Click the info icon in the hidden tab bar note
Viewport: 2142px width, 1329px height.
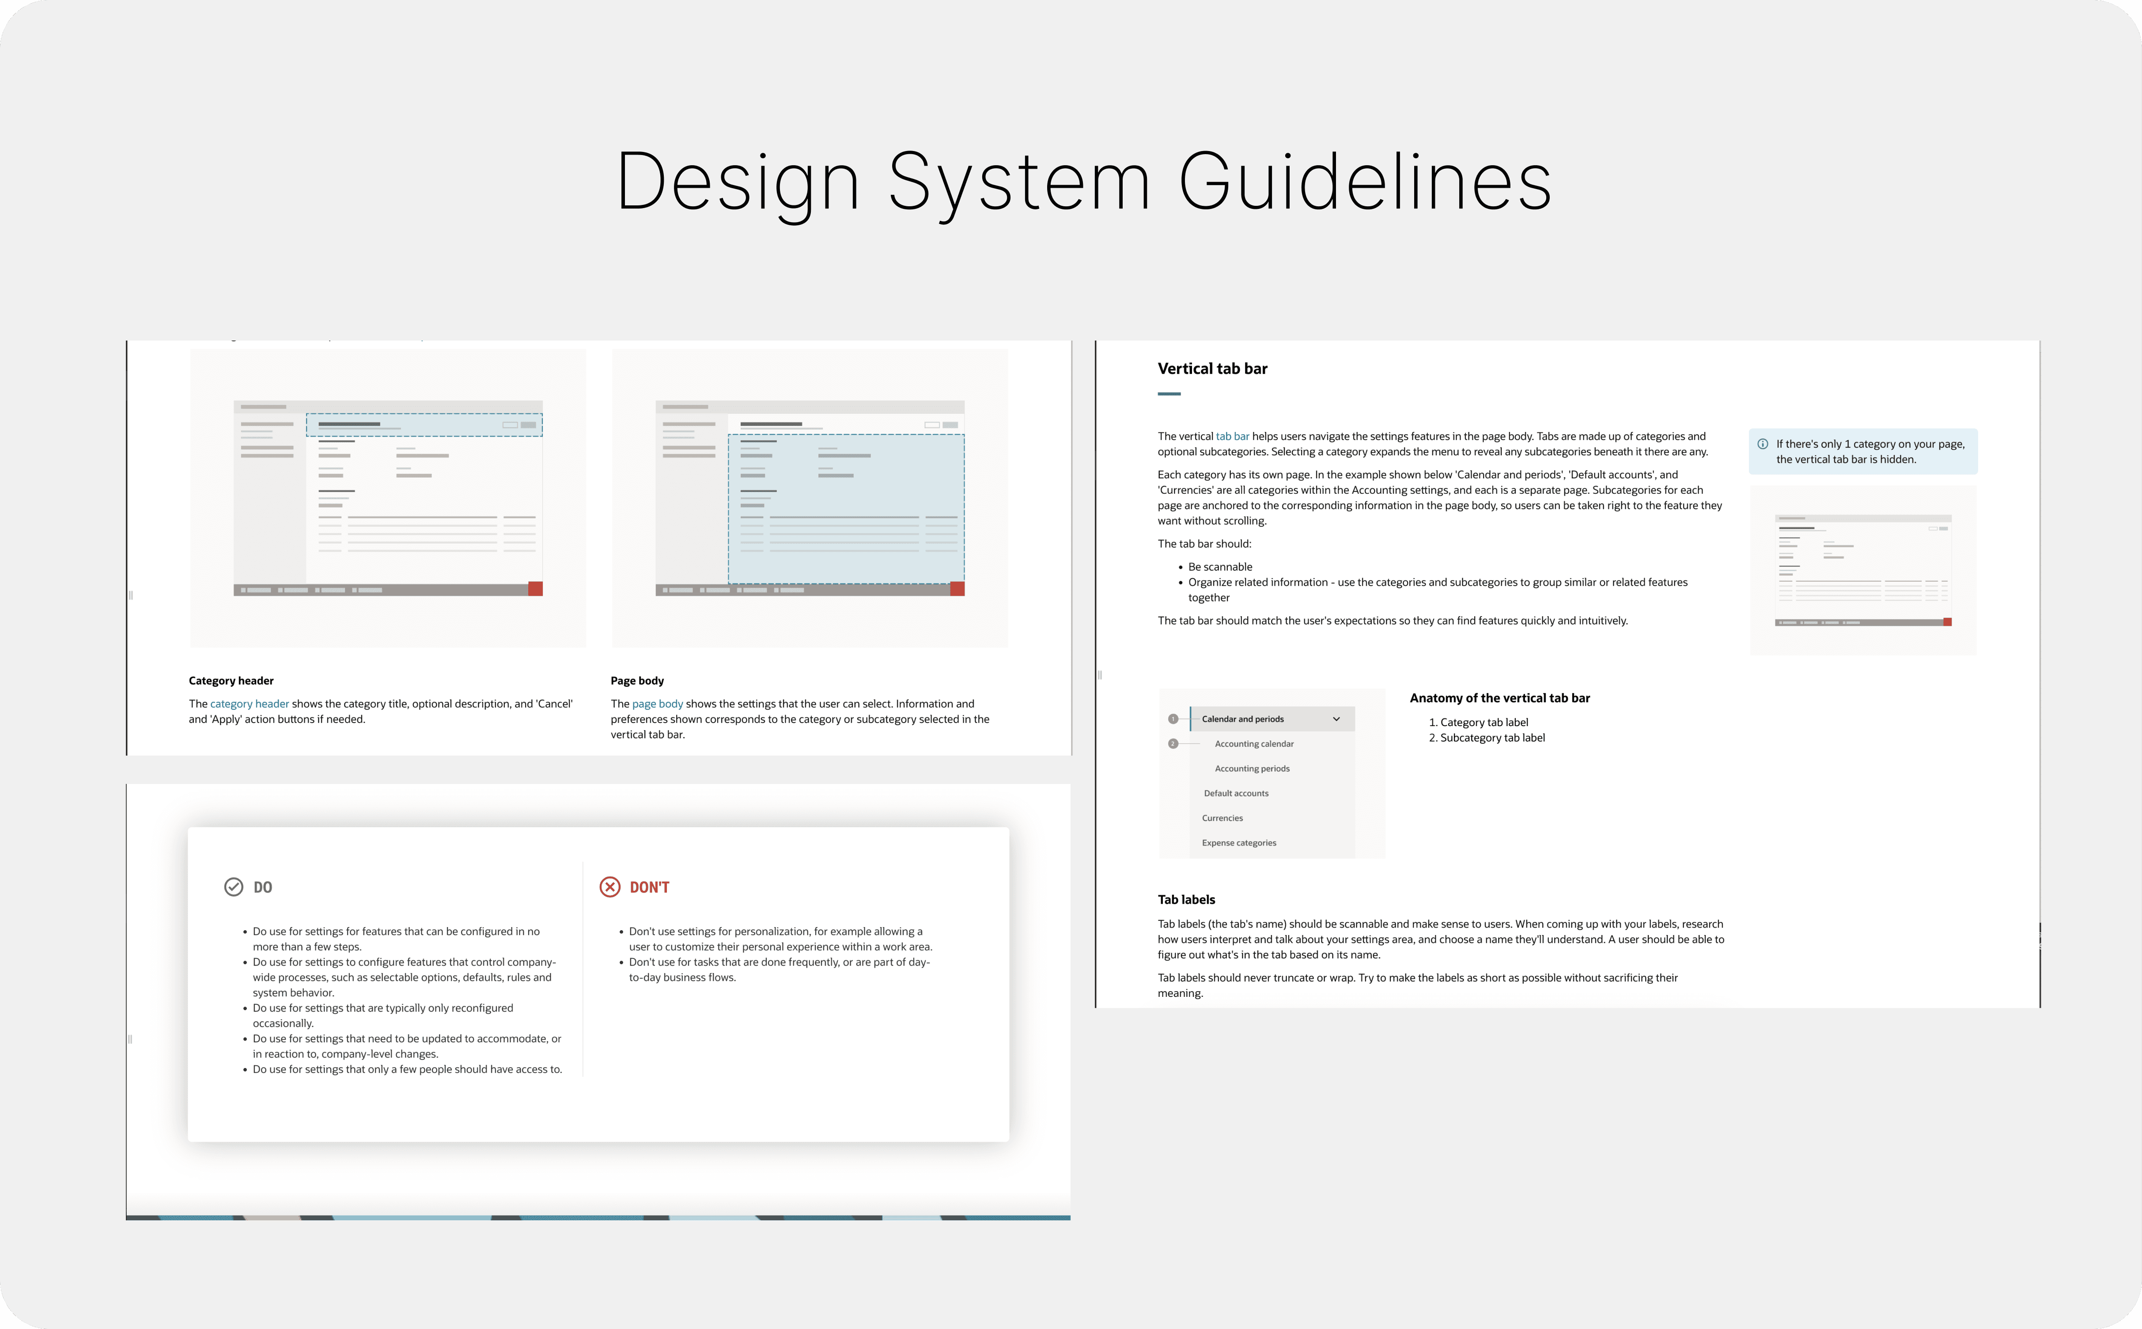[x=1762, y=444]
